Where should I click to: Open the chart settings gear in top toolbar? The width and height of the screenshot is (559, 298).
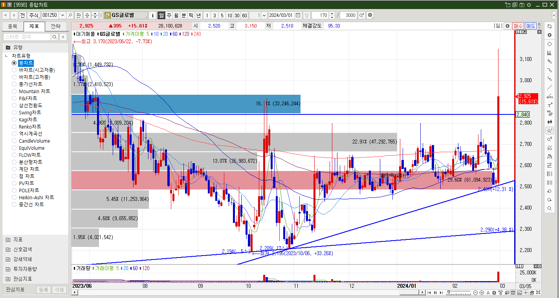pyautogui.click(x=370, y=15)
